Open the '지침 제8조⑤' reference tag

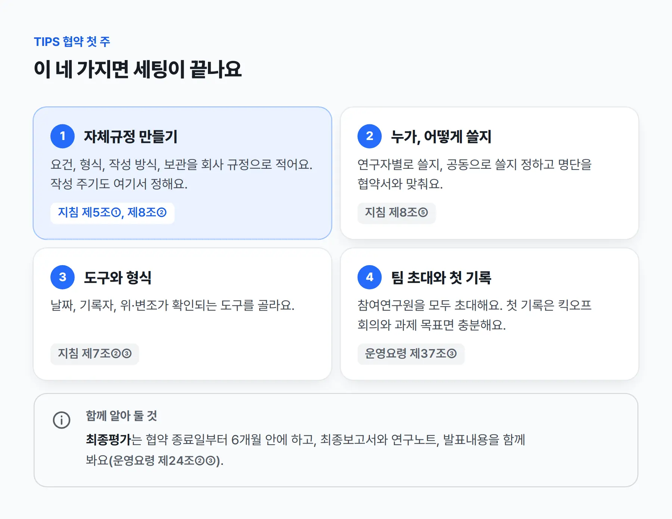[396, 213]
